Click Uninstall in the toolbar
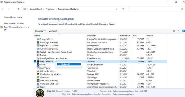Image resolution: width=185 pixels, height=97 pixels. pos(52,31)
